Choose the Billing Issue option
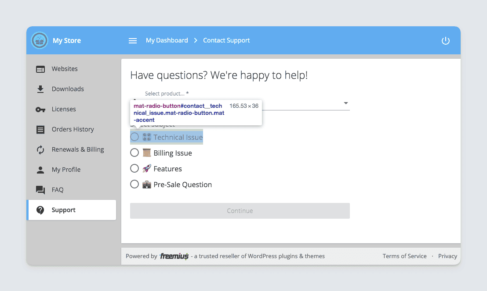This screenshot has height=291, width=487. [x=134, y=153]
